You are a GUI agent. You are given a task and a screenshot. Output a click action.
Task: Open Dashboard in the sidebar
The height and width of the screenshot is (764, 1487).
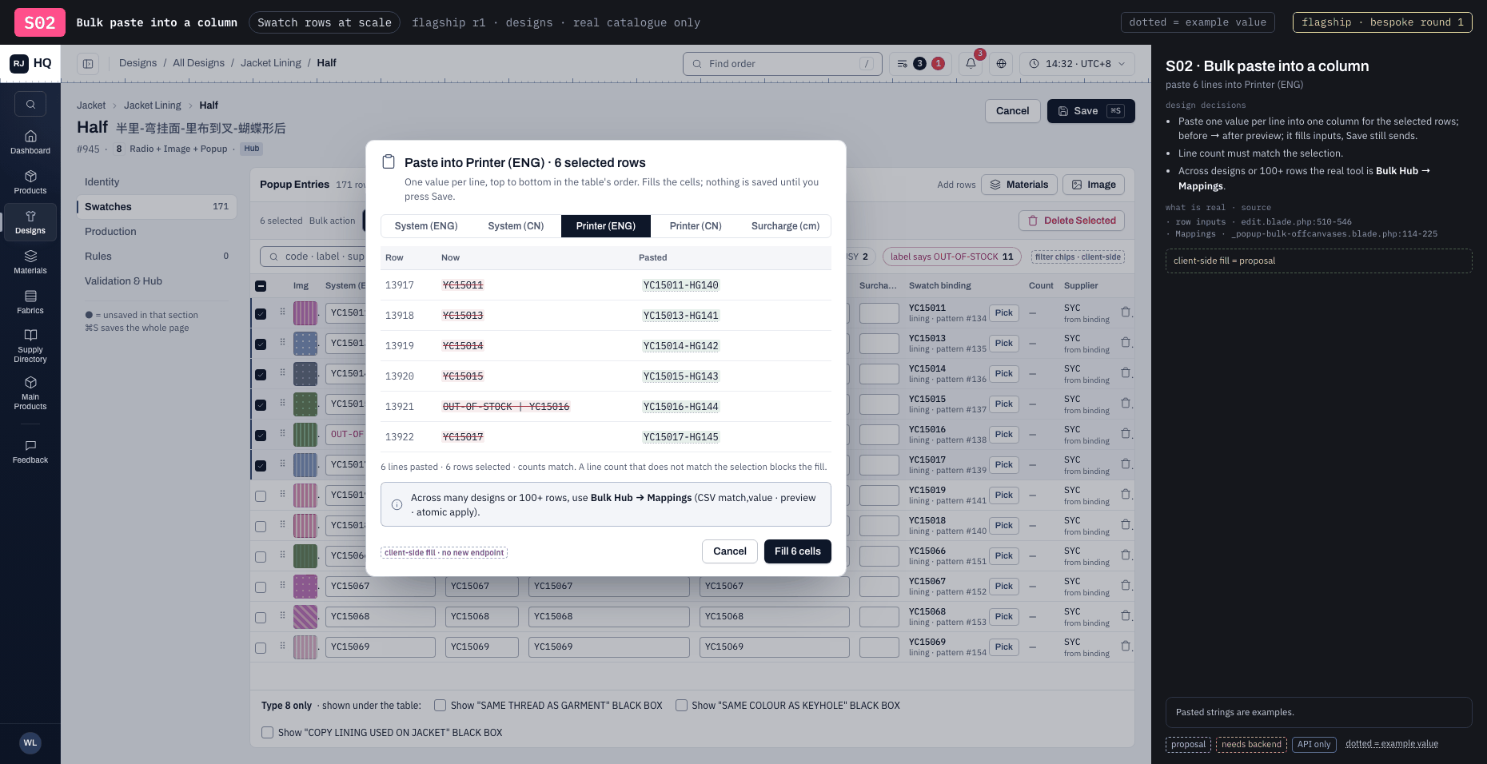tap(30, 142)
